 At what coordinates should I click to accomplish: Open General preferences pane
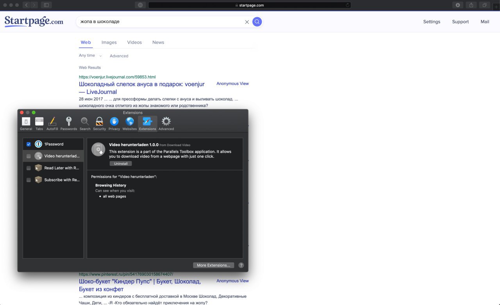coord(26,123)
